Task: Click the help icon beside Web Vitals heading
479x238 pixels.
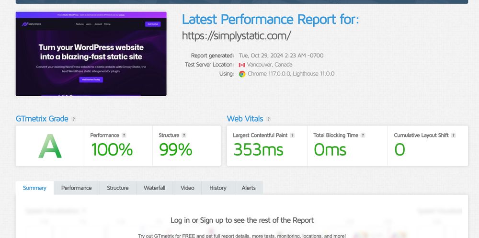Action: 268,119
